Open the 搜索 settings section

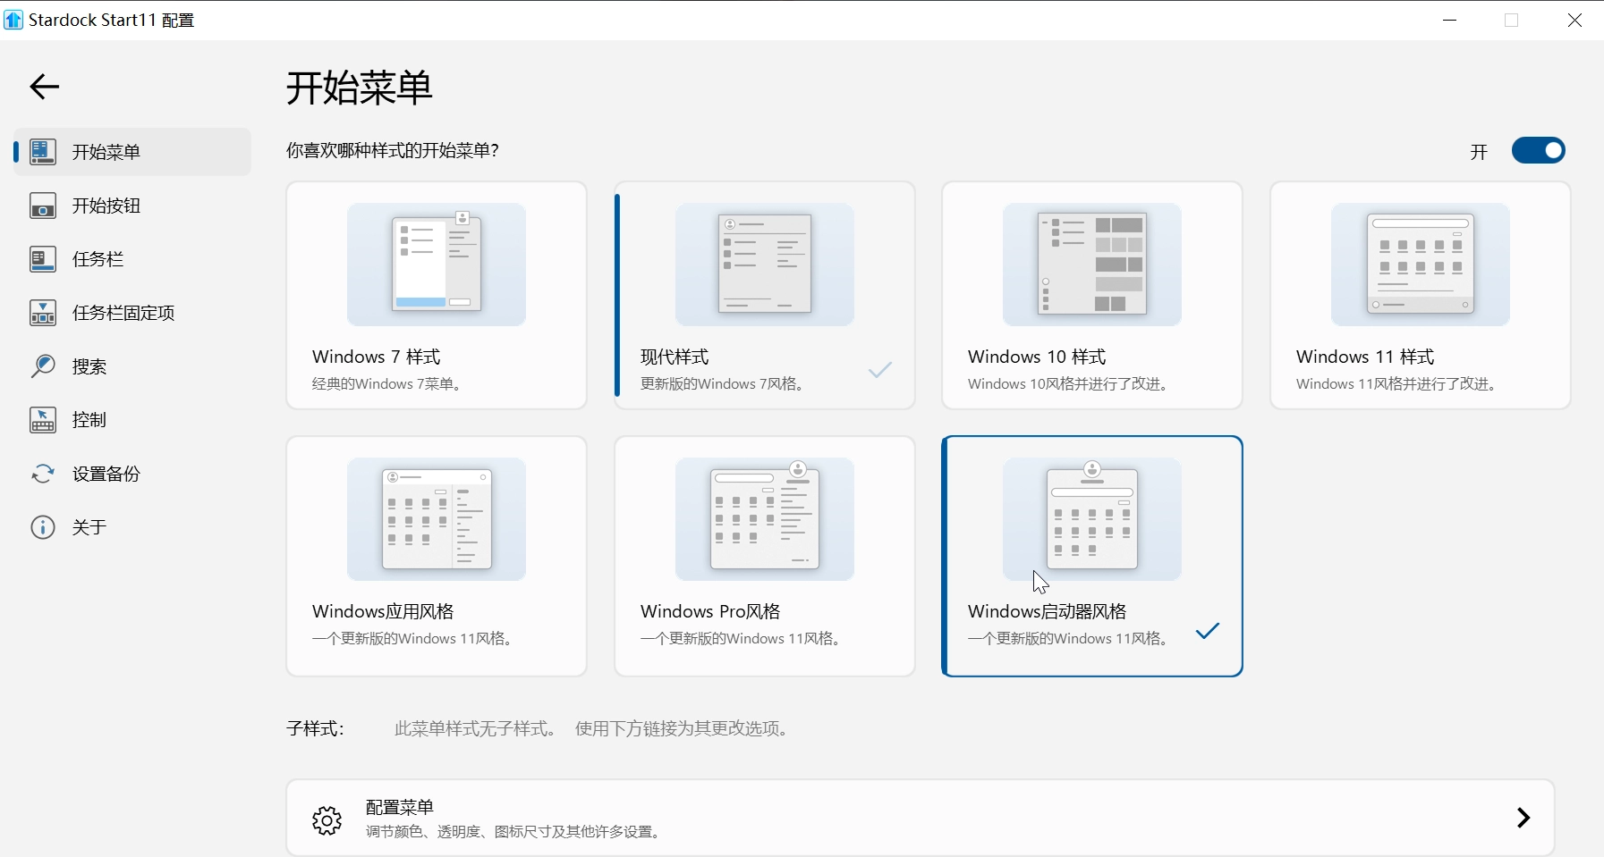[89, 366]
